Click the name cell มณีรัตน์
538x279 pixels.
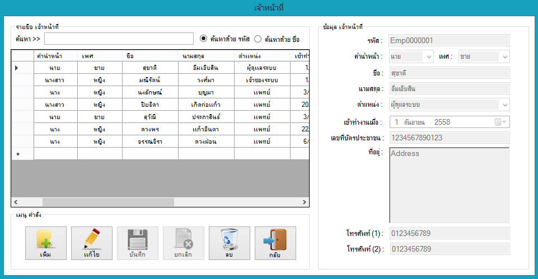point(150,80)
